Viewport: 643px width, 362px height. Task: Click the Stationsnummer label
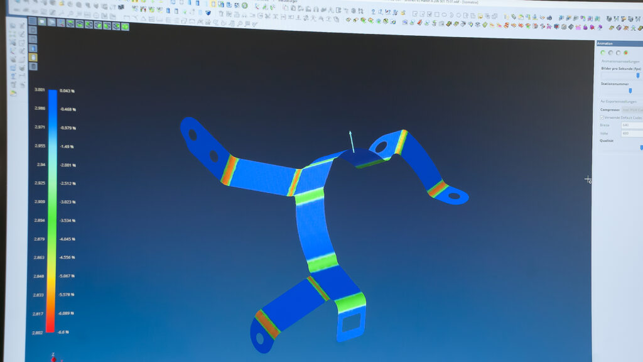(615, 84)
